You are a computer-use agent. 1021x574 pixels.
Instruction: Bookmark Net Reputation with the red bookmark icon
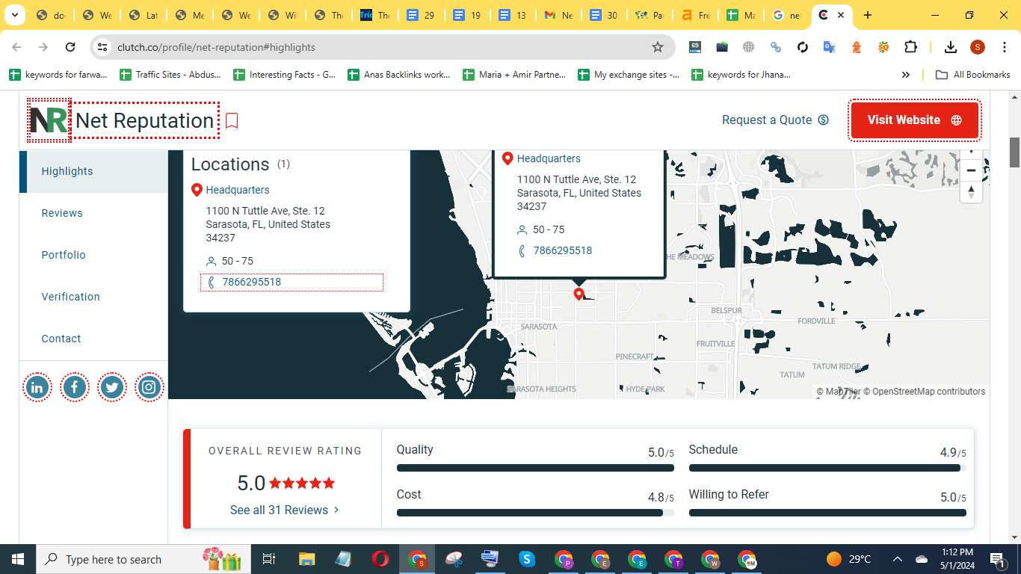click(x=232, y=120)
